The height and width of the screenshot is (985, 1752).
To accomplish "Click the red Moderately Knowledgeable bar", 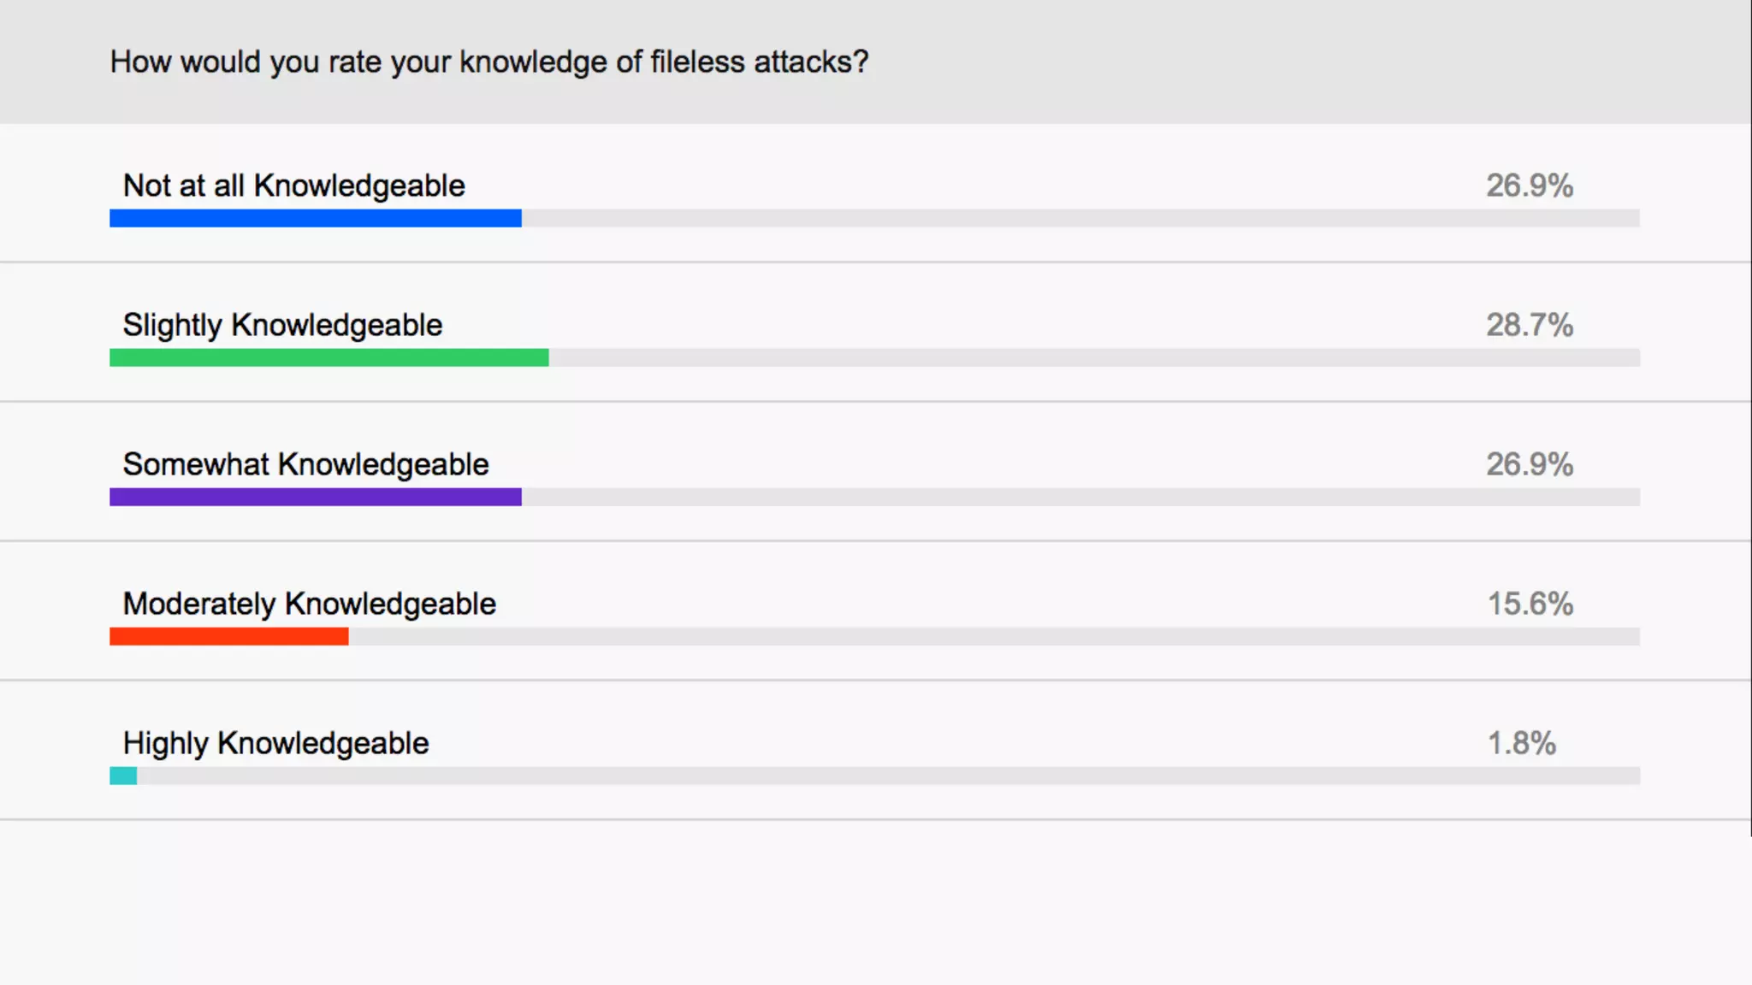I will 228,636.
